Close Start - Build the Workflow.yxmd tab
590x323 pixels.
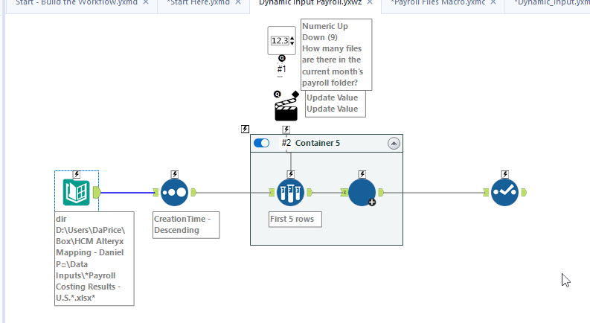[x=146, y=2]
